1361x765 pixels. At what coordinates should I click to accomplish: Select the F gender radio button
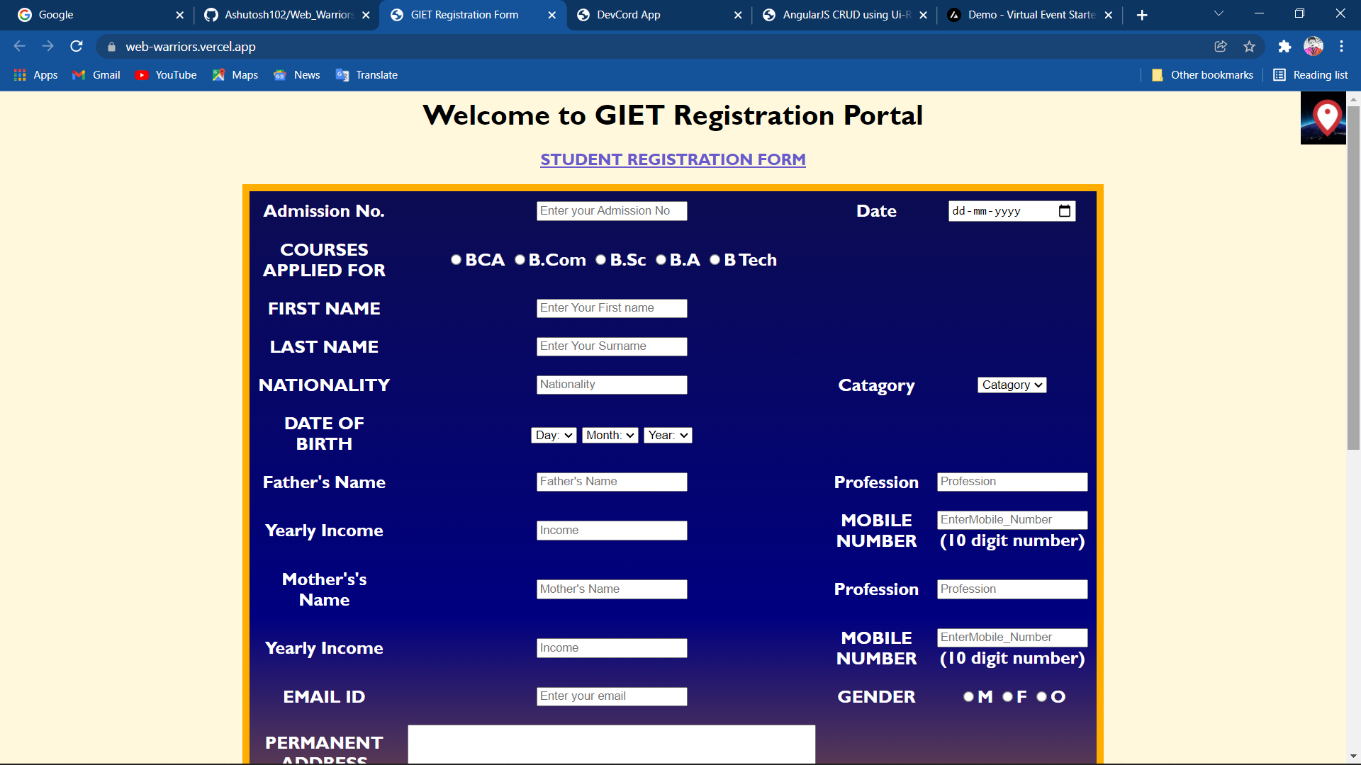1008,697
